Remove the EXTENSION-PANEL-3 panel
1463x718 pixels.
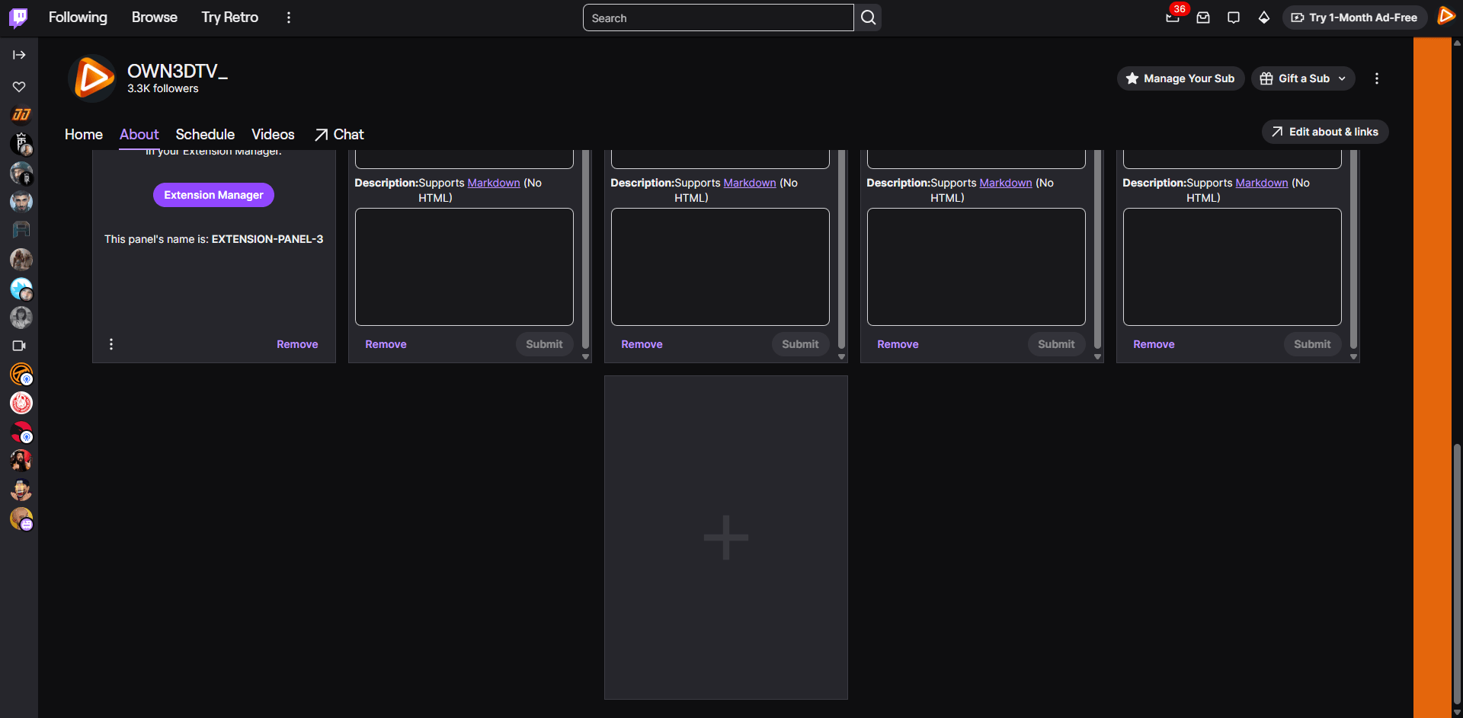click(x=297, y=344)
